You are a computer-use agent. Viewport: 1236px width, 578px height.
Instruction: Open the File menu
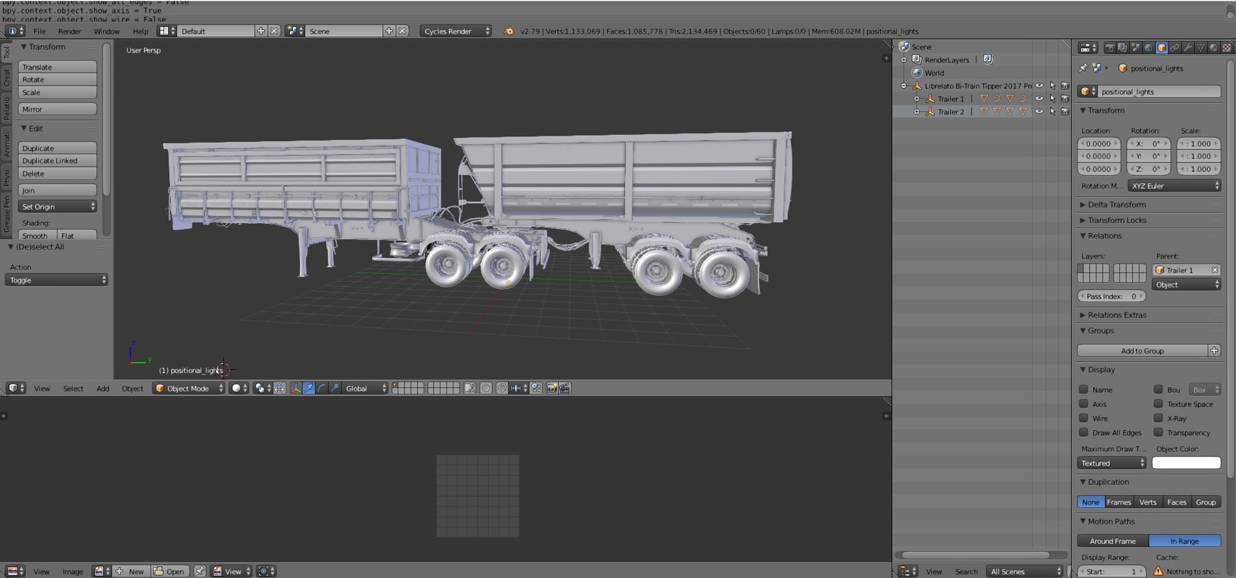click(x=39, y=31)
